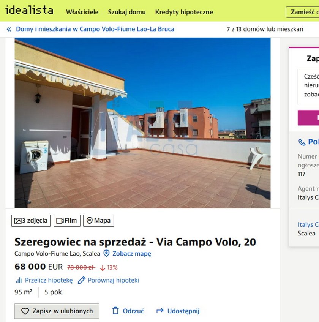
Task: Click the Zobacz mapę link
Action: click(x=132, y=254)
